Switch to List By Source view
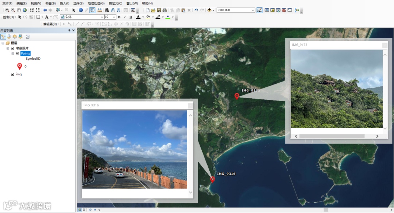394x213 pixels. pos(9,36)
